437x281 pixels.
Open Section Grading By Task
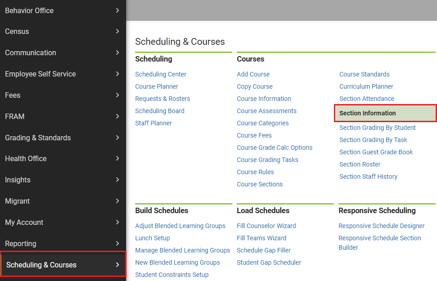coord(373,140)
